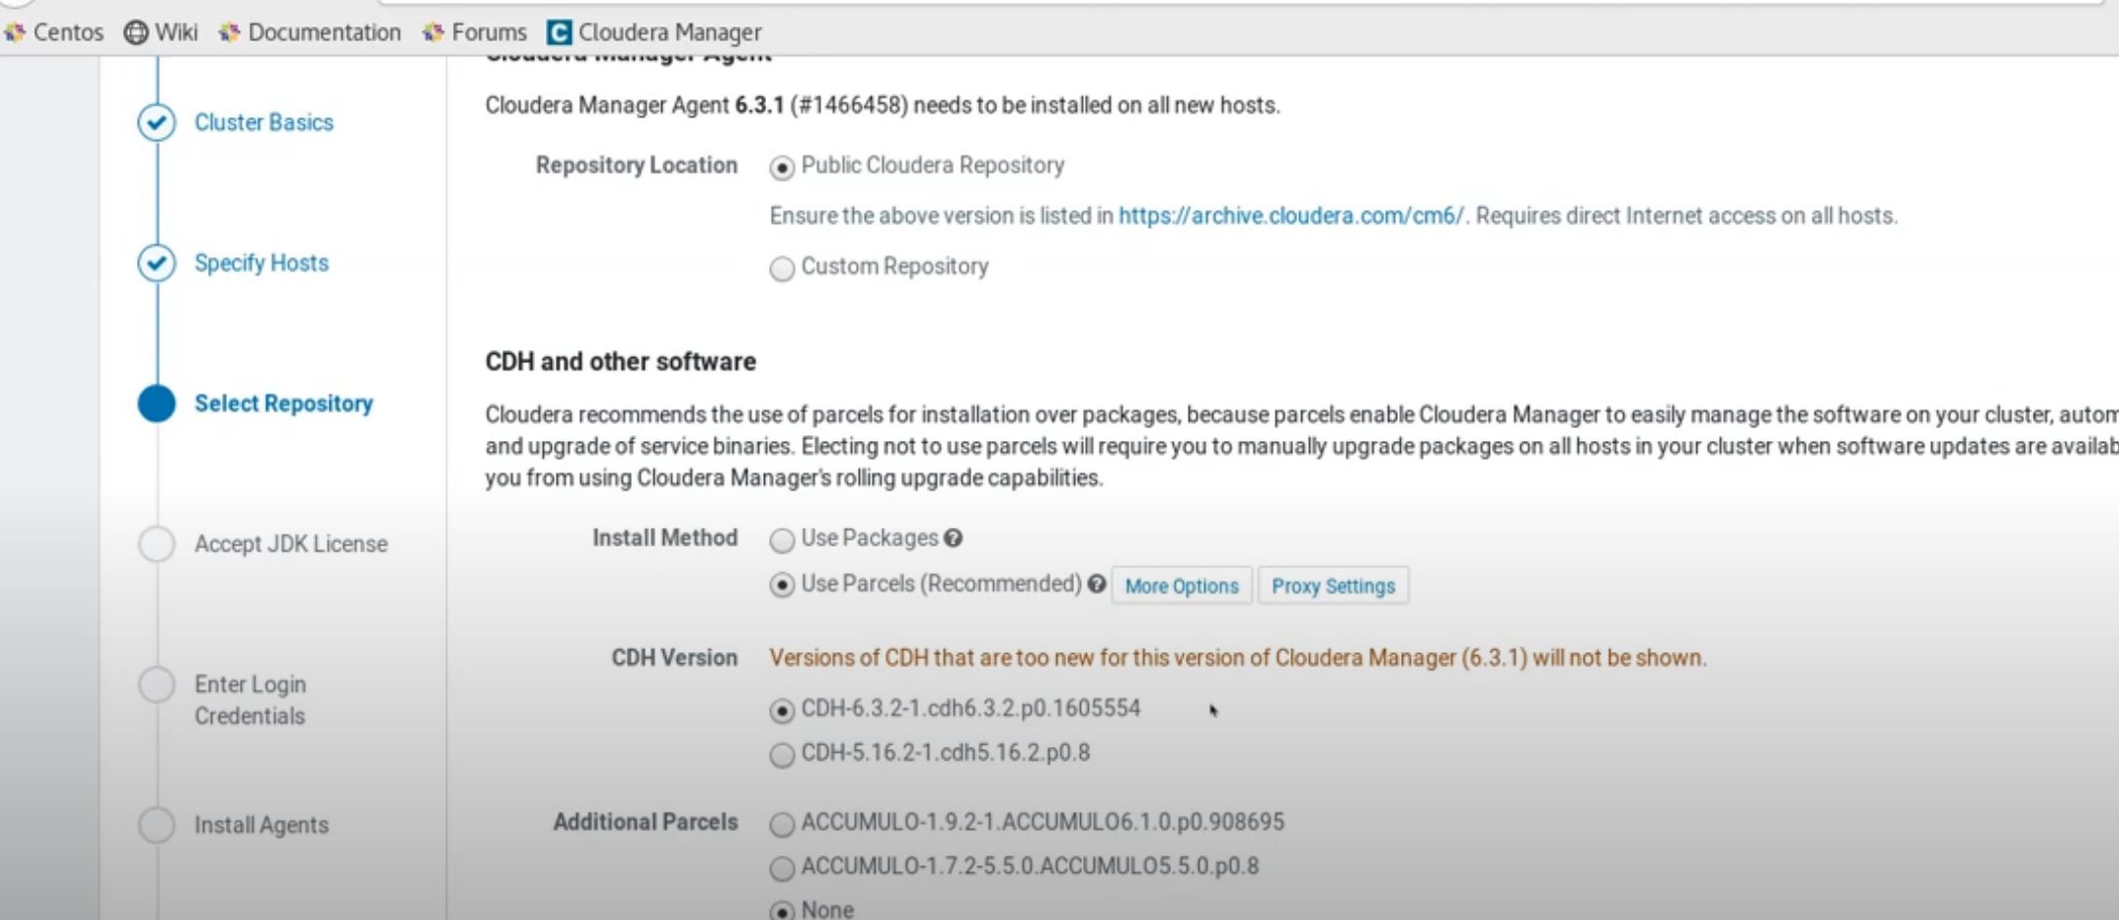Image resolution: width=2119 pixels, height=920 pixels.
Task: Select CDH-6.3.2-1.cdh6.3.2.p0.1605554 version
Action: click(782, 710)
